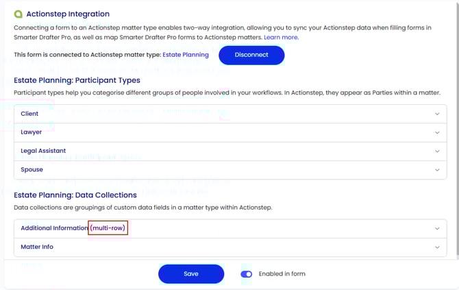Expand the Legal Assistant chevron arrow
Screen dimensions: 459x290
point(437,151)
